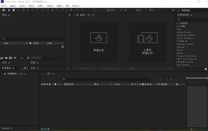Viewport: 208px width, 131px height.
Task: Select the Selection arrow tool
Action: 9,10
